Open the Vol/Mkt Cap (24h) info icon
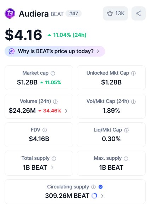Viewport: 152px width, 204px height. [x=133, y=101]
